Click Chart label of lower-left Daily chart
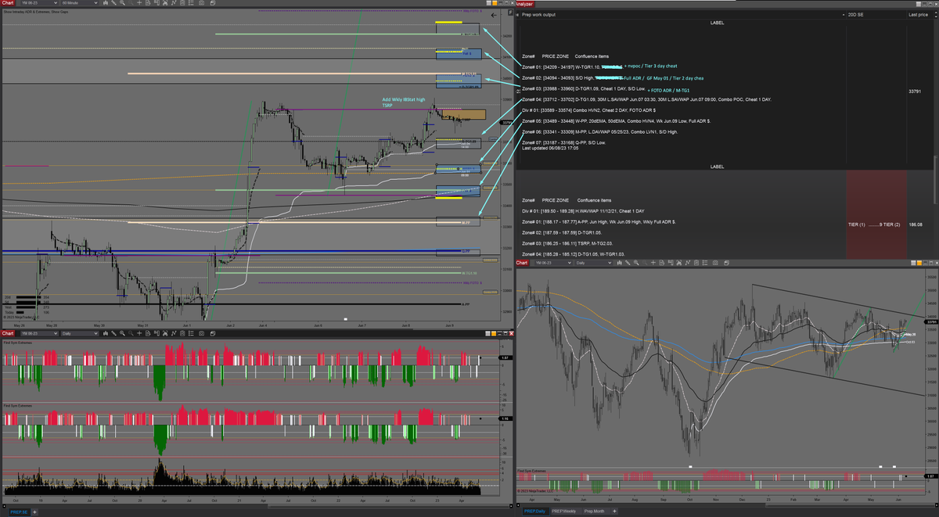Image resolution: width=939 pixels, height=517 pixels. 7,333
